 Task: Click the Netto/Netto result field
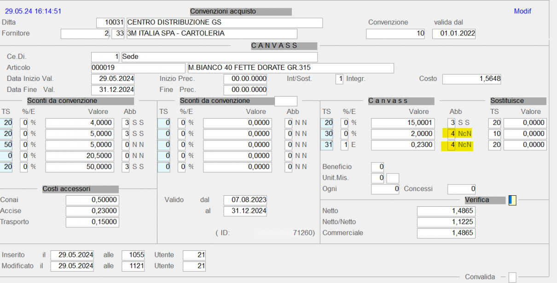point(446,222)
